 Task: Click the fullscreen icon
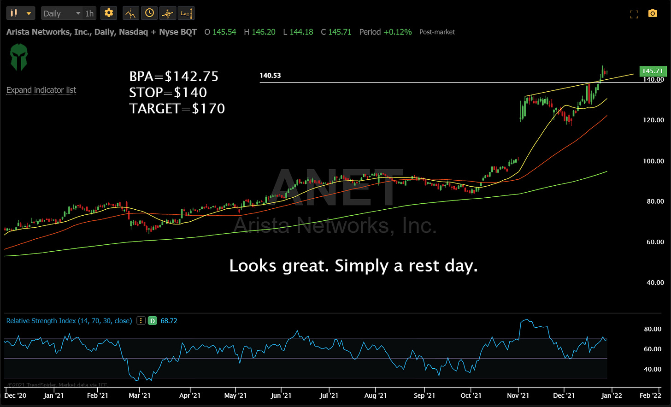click(634, 14)
